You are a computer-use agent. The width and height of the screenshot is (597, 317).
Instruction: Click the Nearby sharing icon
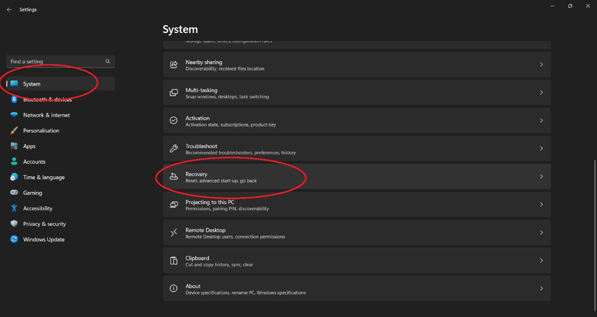[x=174, y=64]
